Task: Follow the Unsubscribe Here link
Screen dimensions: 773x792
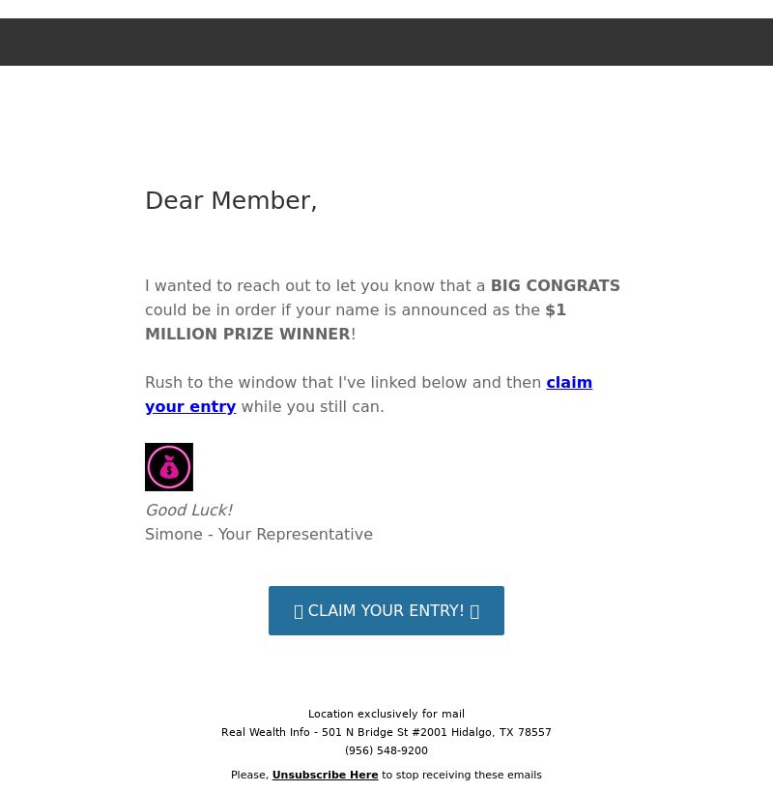Action: click(325, 775)
